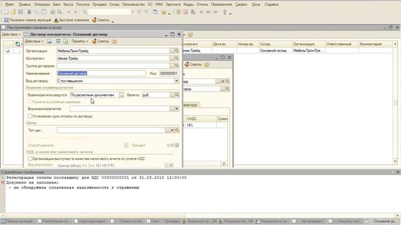This screenshot has width=401, height=225.
Task: Open 'Советы' in the main toolbar
Action: (101, 20)
